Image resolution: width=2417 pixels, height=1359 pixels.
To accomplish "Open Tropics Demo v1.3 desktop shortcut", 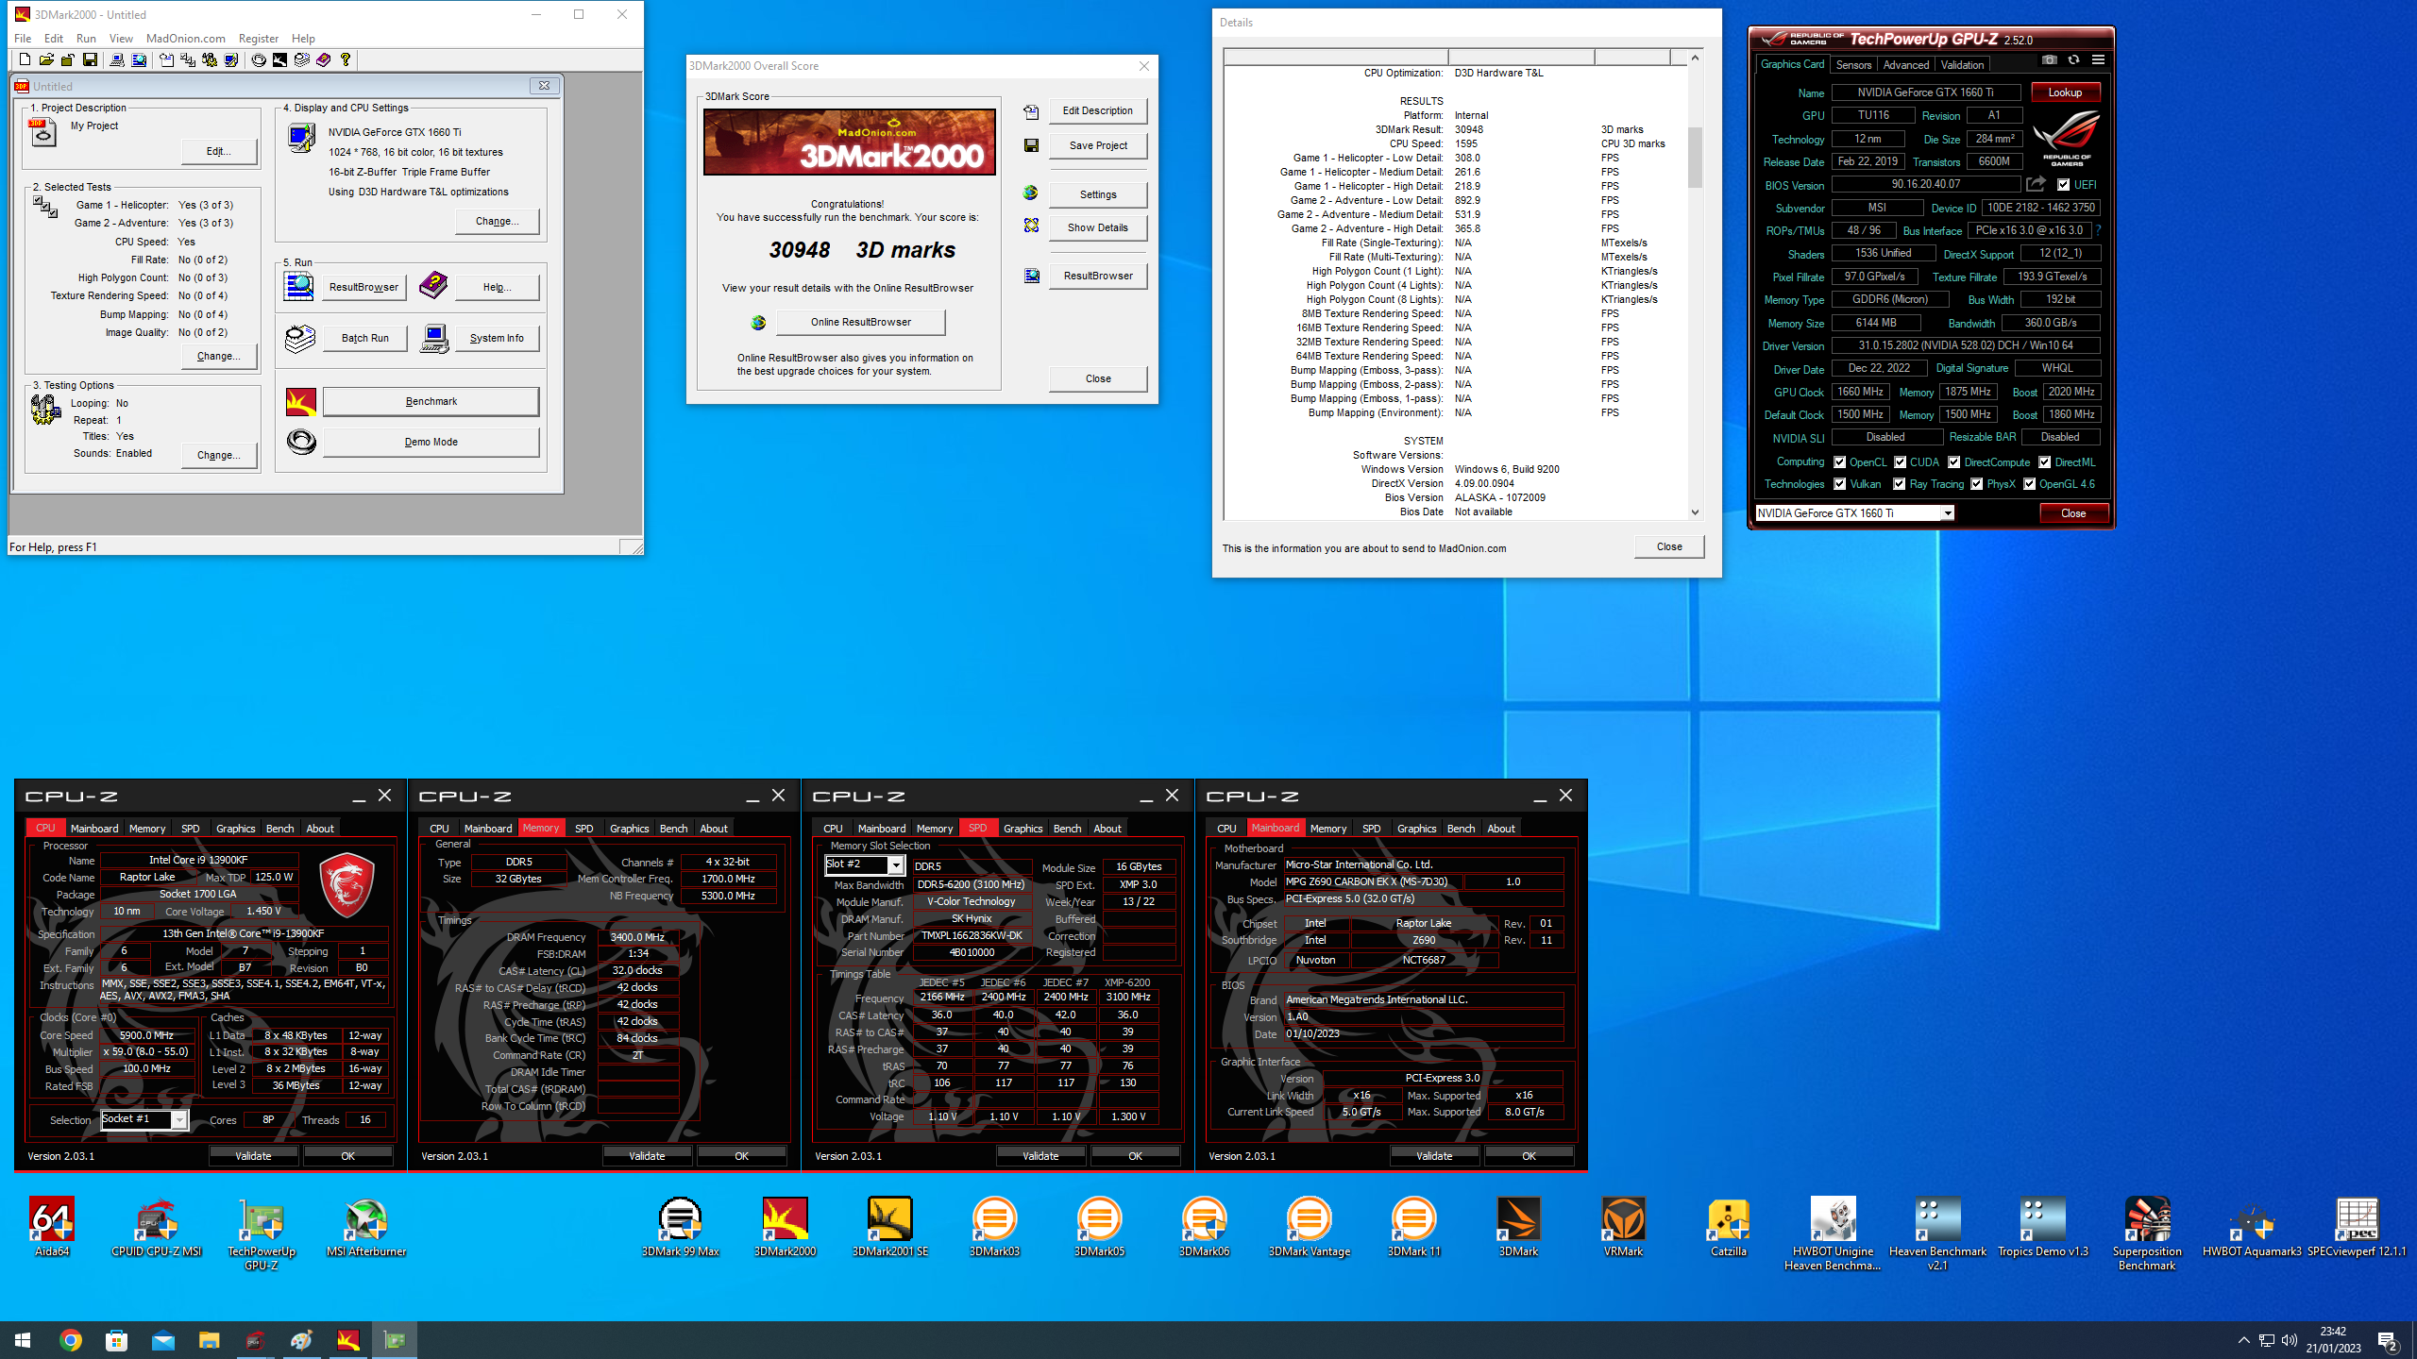I will [2042, 1227].
